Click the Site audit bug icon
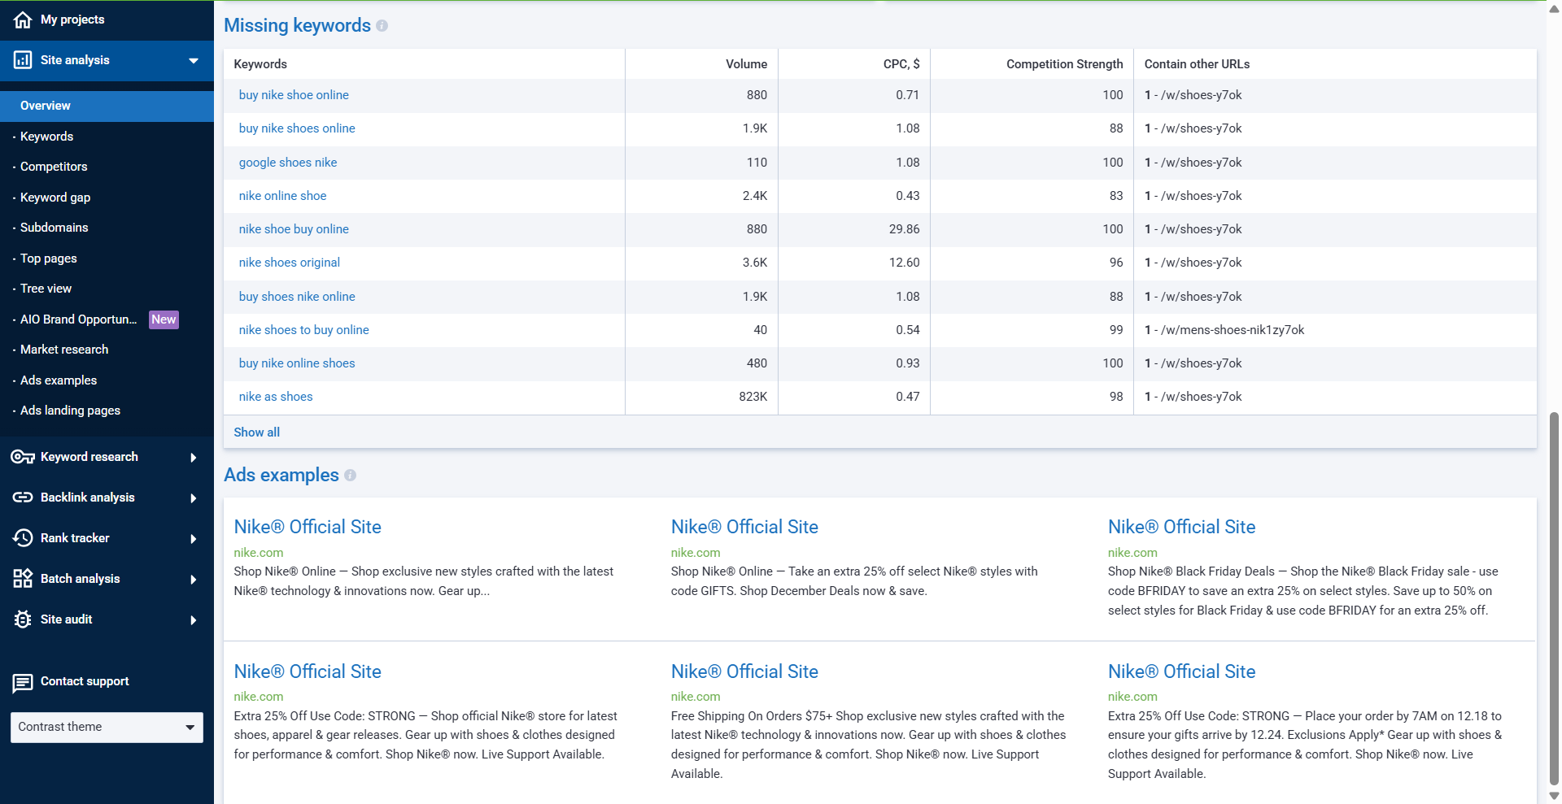This screenshot has height=804, width=1562. click(x=23, y=619)
